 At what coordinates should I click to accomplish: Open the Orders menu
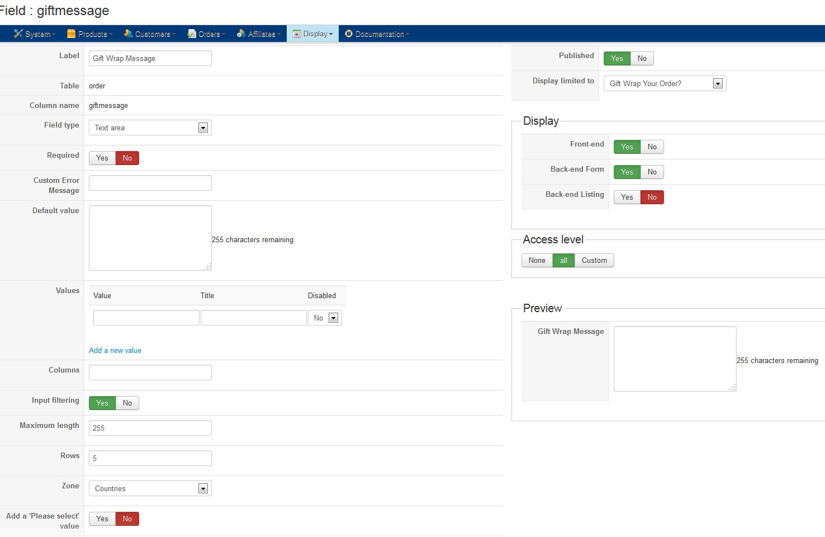[206, 34]
